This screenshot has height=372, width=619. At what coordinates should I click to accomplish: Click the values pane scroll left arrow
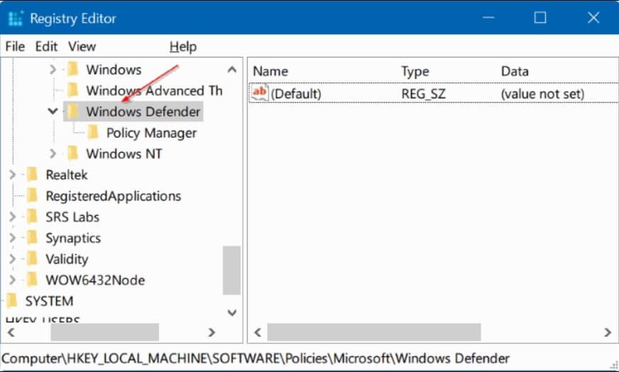click(258, 332)
